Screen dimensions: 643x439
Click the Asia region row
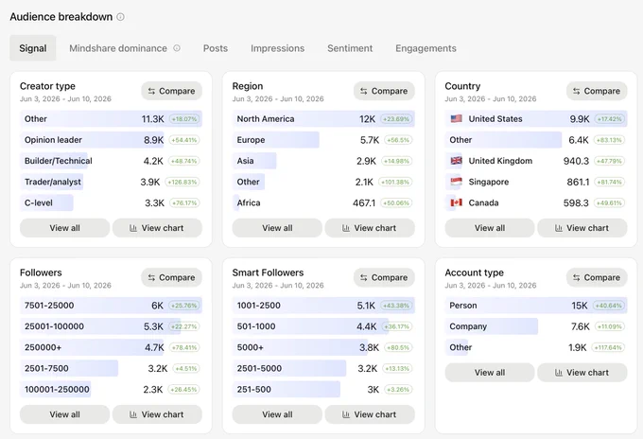coord(323,161)
